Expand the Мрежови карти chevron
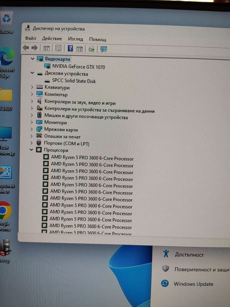Screen dimensions: 230x307 (32, 129)
